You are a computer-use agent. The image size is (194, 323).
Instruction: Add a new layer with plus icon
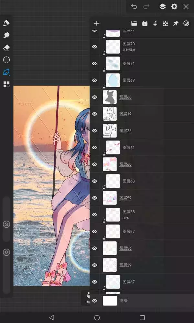96,23
